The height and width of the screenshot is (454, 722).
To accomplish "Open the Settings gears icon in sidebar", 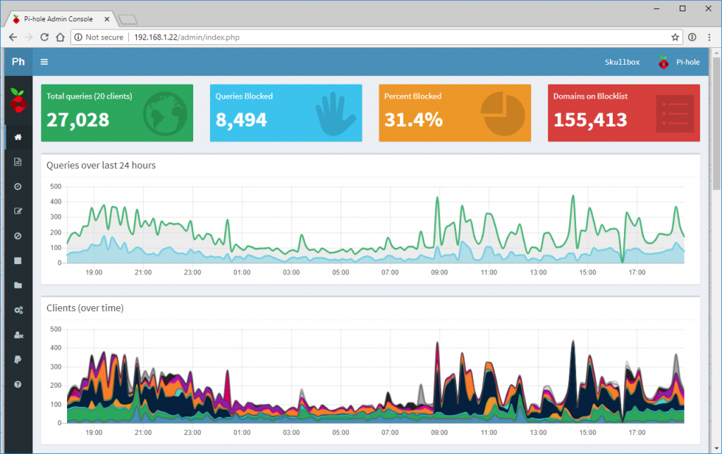I will pos(18,310).
